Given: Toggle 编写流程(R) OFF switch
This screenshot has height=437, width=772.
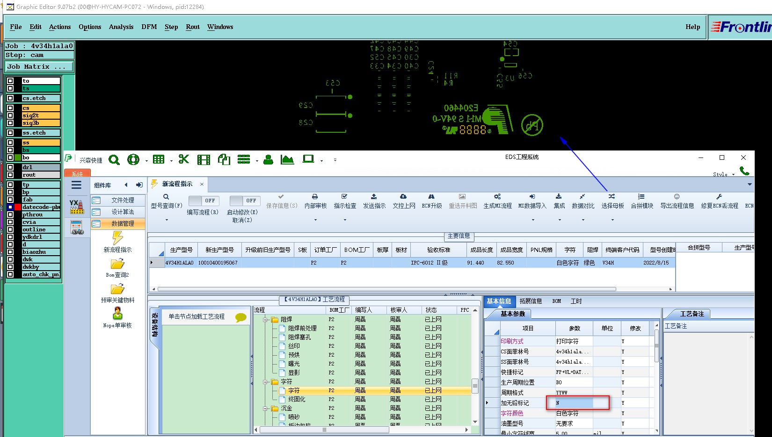Looking at the screenshot, I should [204, 201].
